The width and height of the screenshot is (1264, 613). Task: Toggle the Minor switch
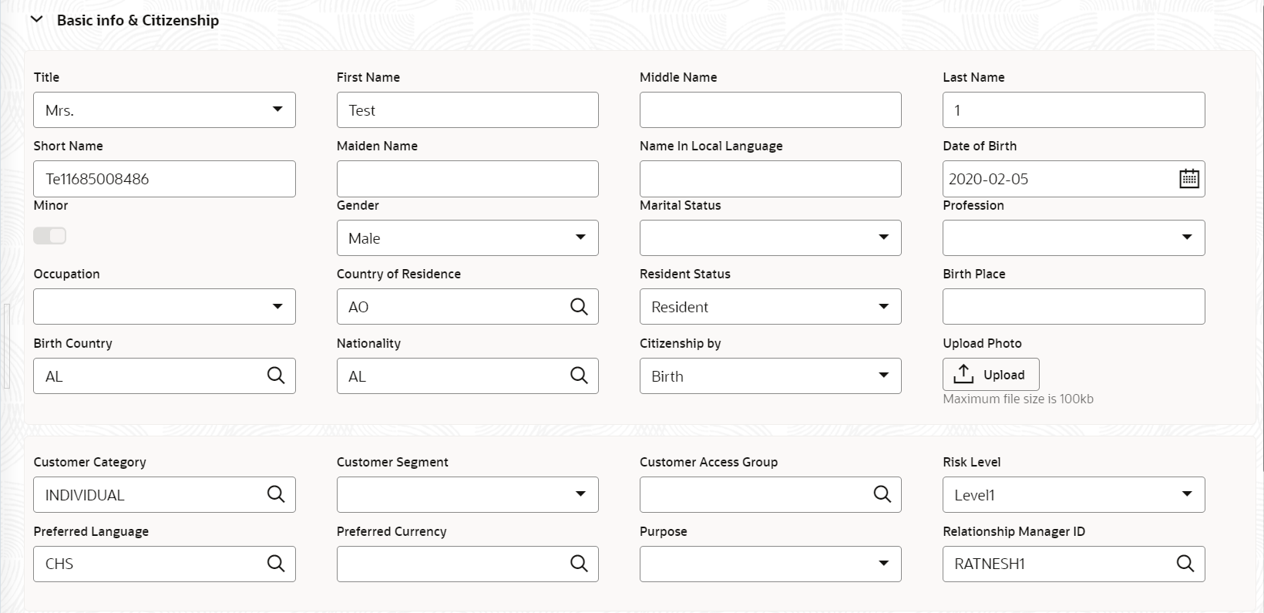point(50,236)
